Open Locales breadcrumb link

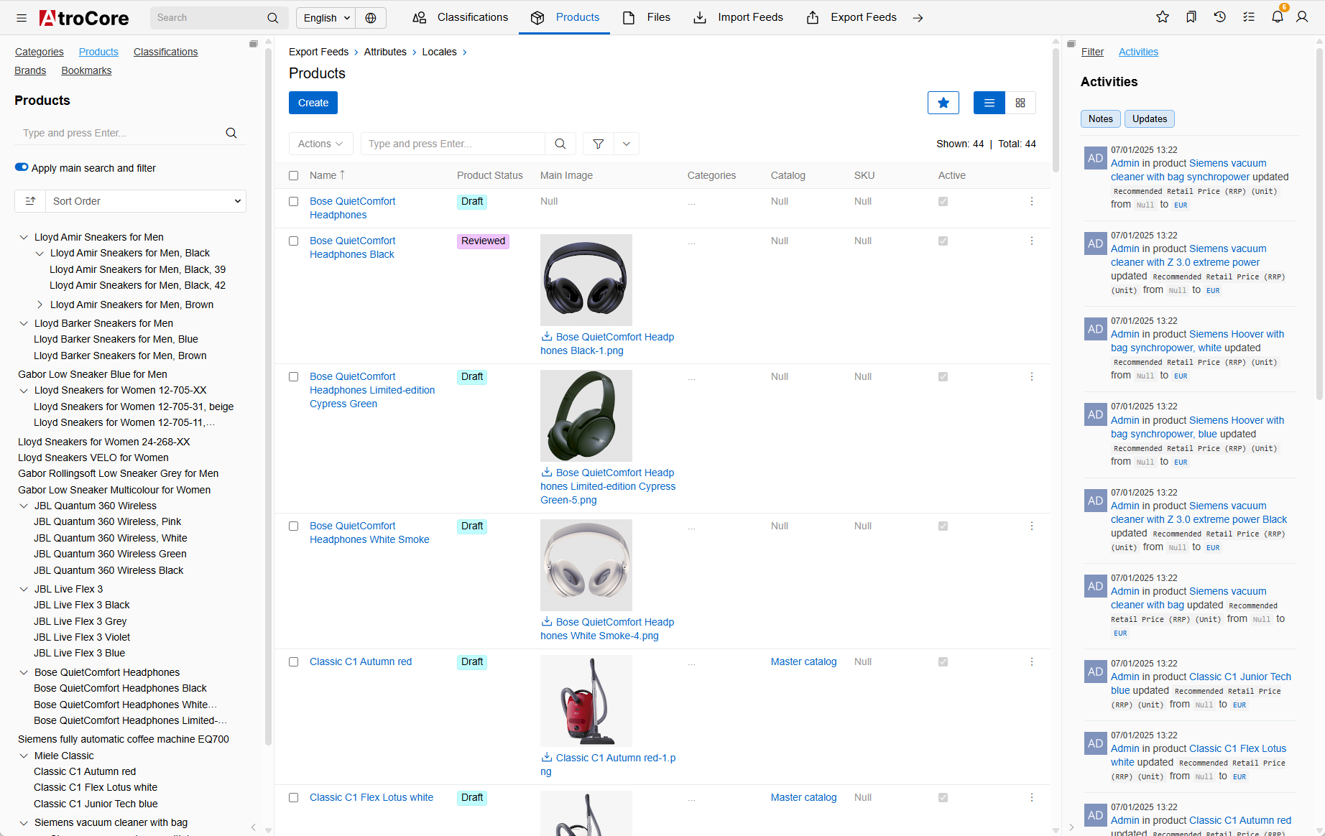point(439,52)
